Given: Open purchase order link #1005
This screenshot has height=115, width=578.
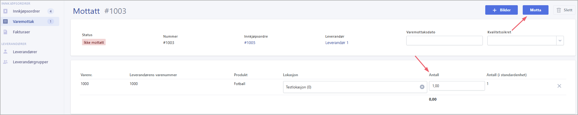Looking at the screenshot, I should 250,43.
